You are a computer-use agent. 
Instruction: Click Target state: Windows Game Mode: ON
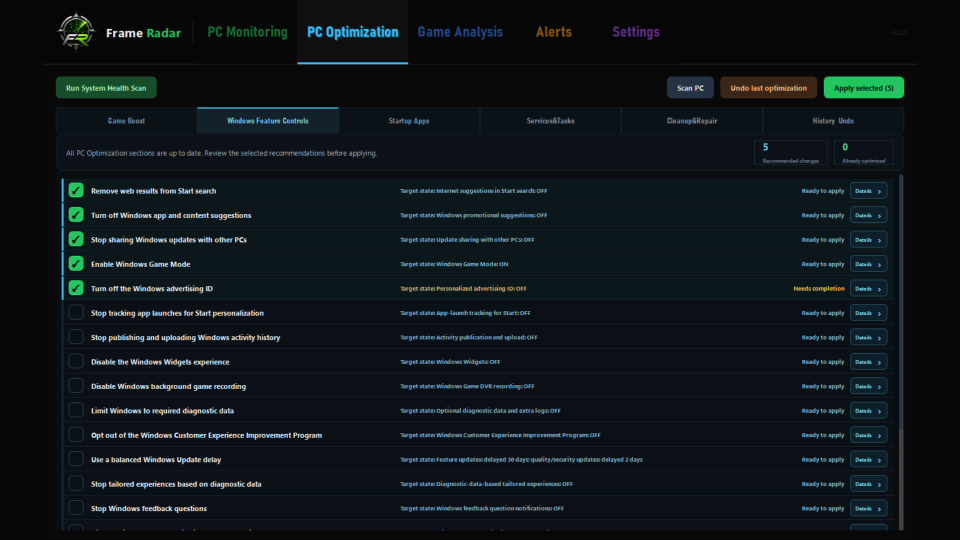tap(454, 264)
